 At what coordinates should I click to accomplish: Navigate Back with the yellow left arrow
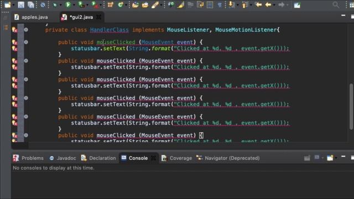click(268, 4)
